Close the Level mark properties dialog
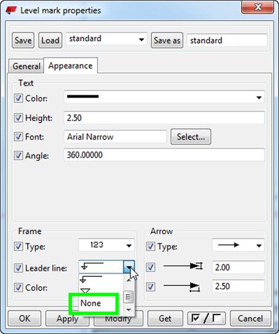The width and height of the screenshot is (279, 334). click(x=257, y=7)
